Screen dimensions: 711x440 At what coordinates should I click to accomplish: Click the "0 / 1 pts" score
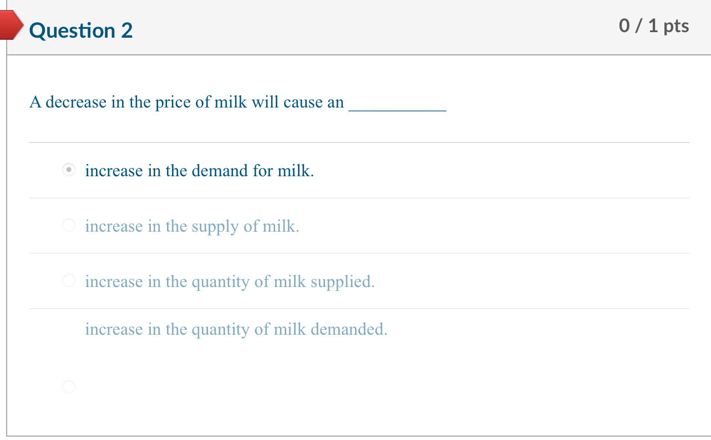point(653,26)
